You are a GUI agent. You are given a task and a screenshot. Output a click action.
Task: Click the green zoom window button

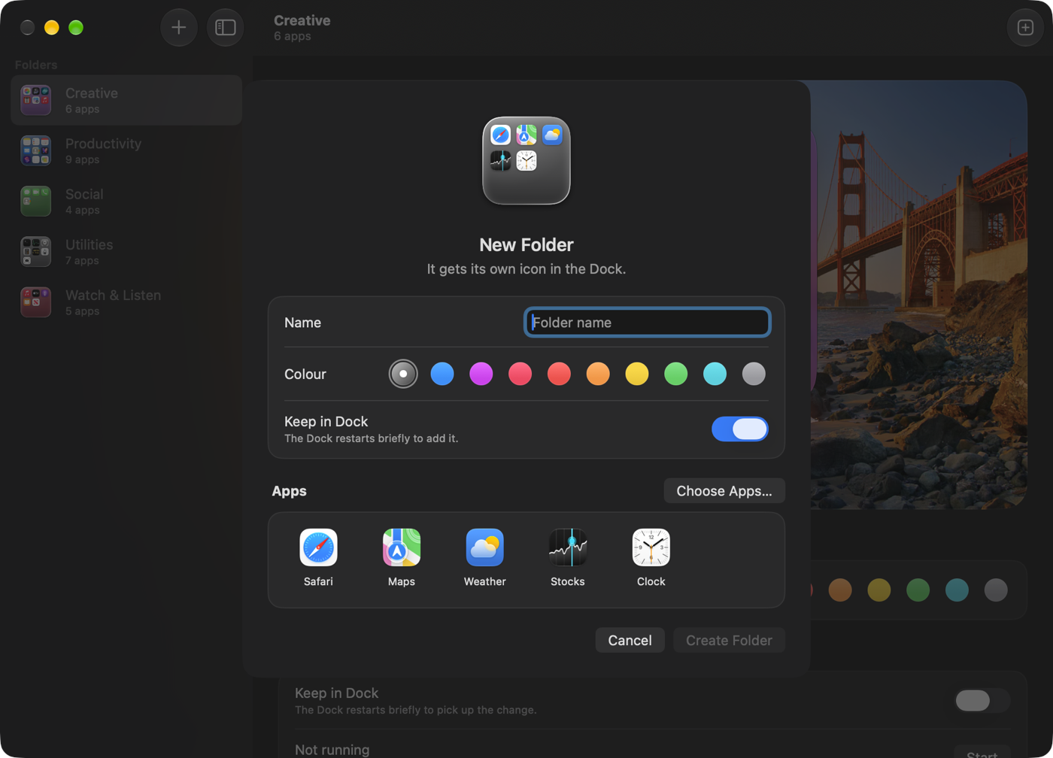click(76, 28)
